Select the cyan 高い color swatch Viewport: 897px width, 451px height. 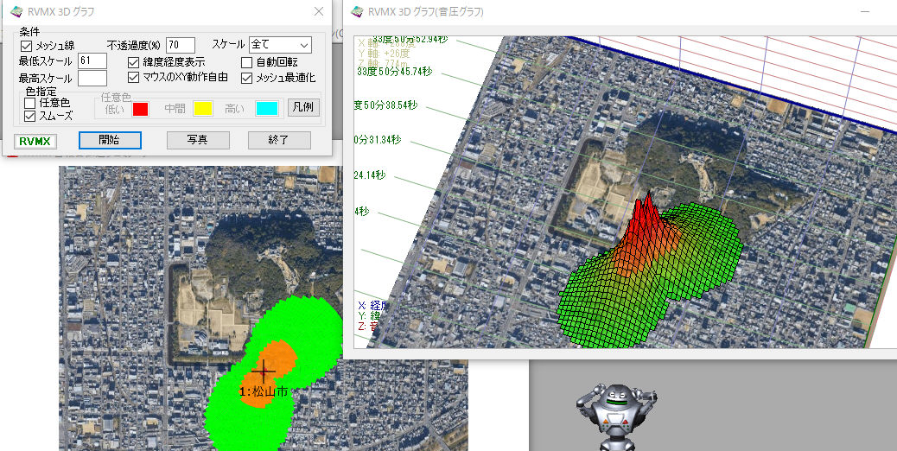point(266,108)
